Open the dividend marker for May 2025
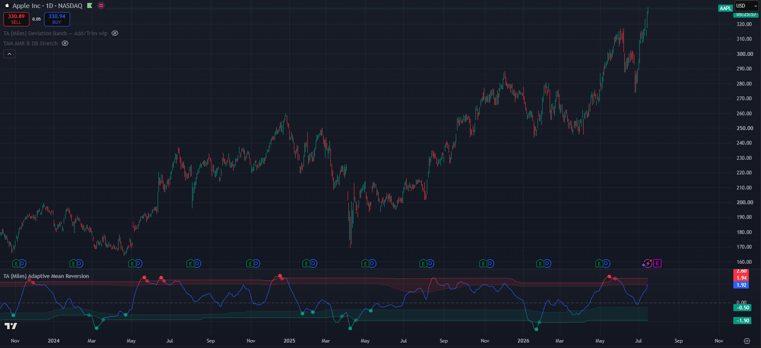The image size is (761, 348). (372, 263)
